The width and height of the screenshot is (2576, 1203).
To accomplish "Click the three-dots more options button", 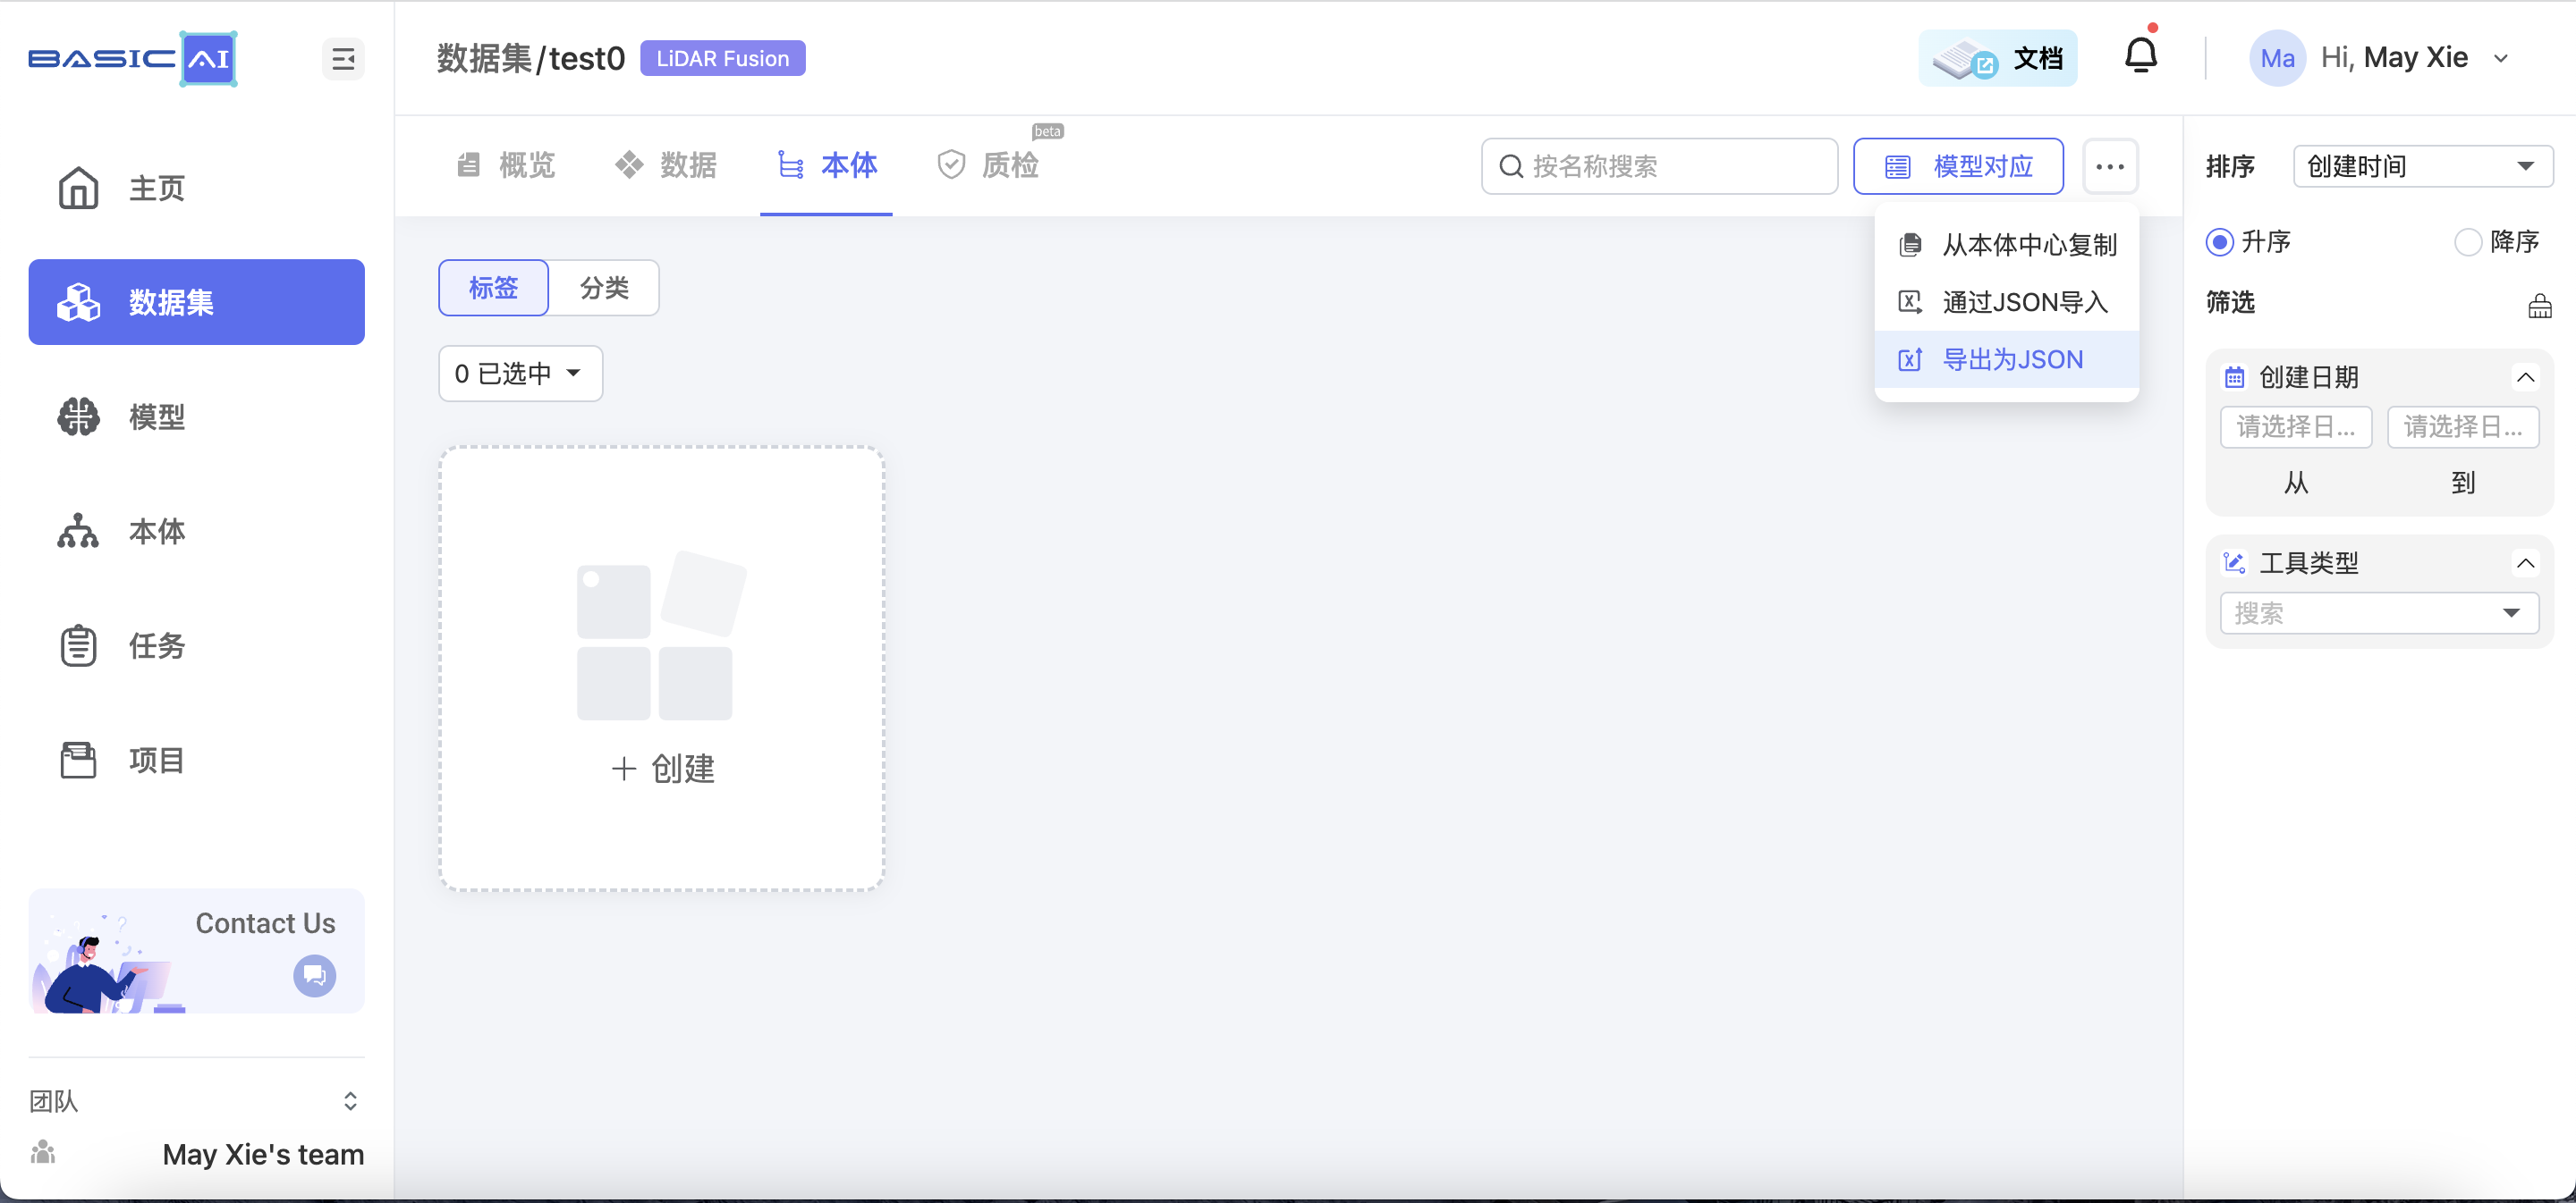I will tap(2110, 166).
